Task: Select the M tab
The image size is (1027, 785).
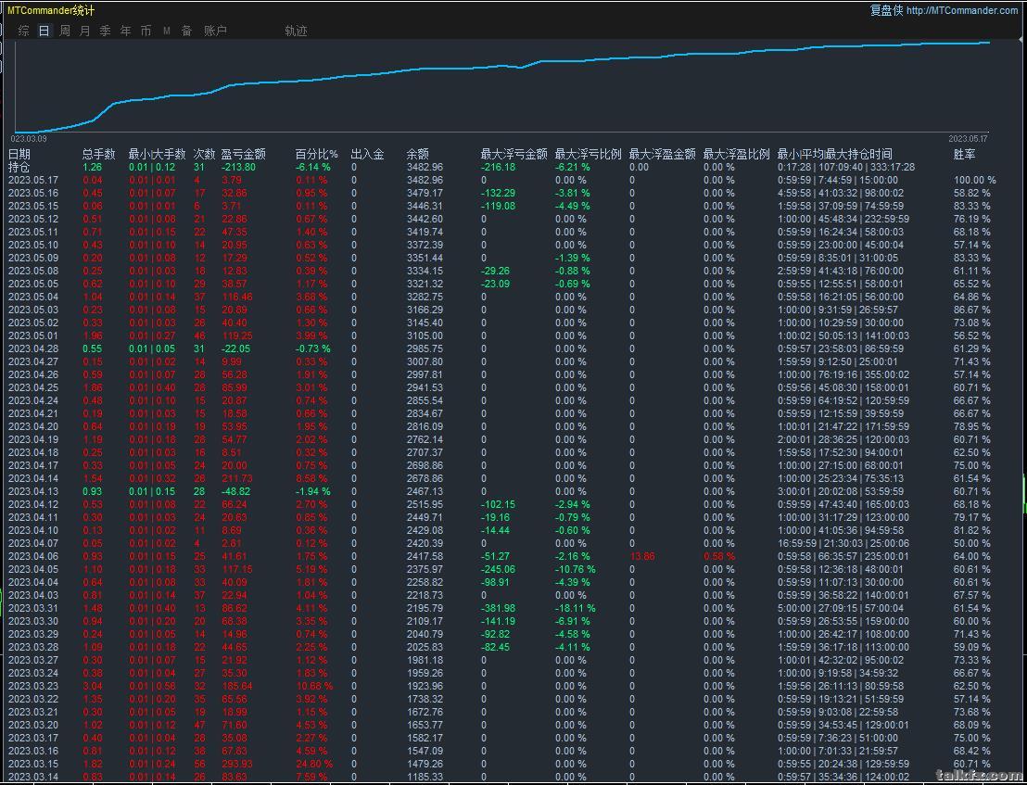Action: pyautogui.click(x=166, y=31)
